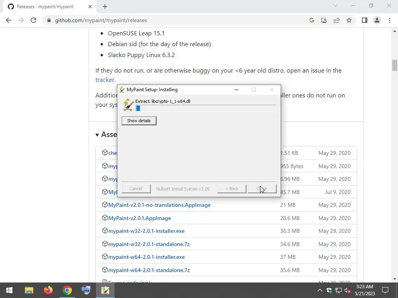Open the tracker link
The height and width of the screenshot is (298, 398).
coord(105,80)
